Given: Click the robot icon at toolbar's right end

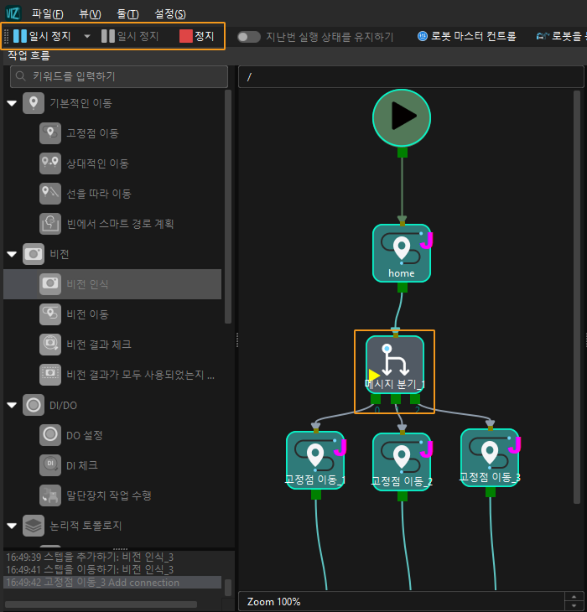Looking at the screenshot, I should (x=543, y=36).
